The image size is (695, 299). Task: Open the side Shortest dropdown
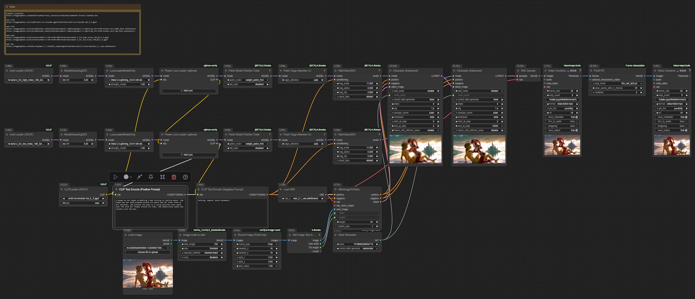click(x=202, y=249)
